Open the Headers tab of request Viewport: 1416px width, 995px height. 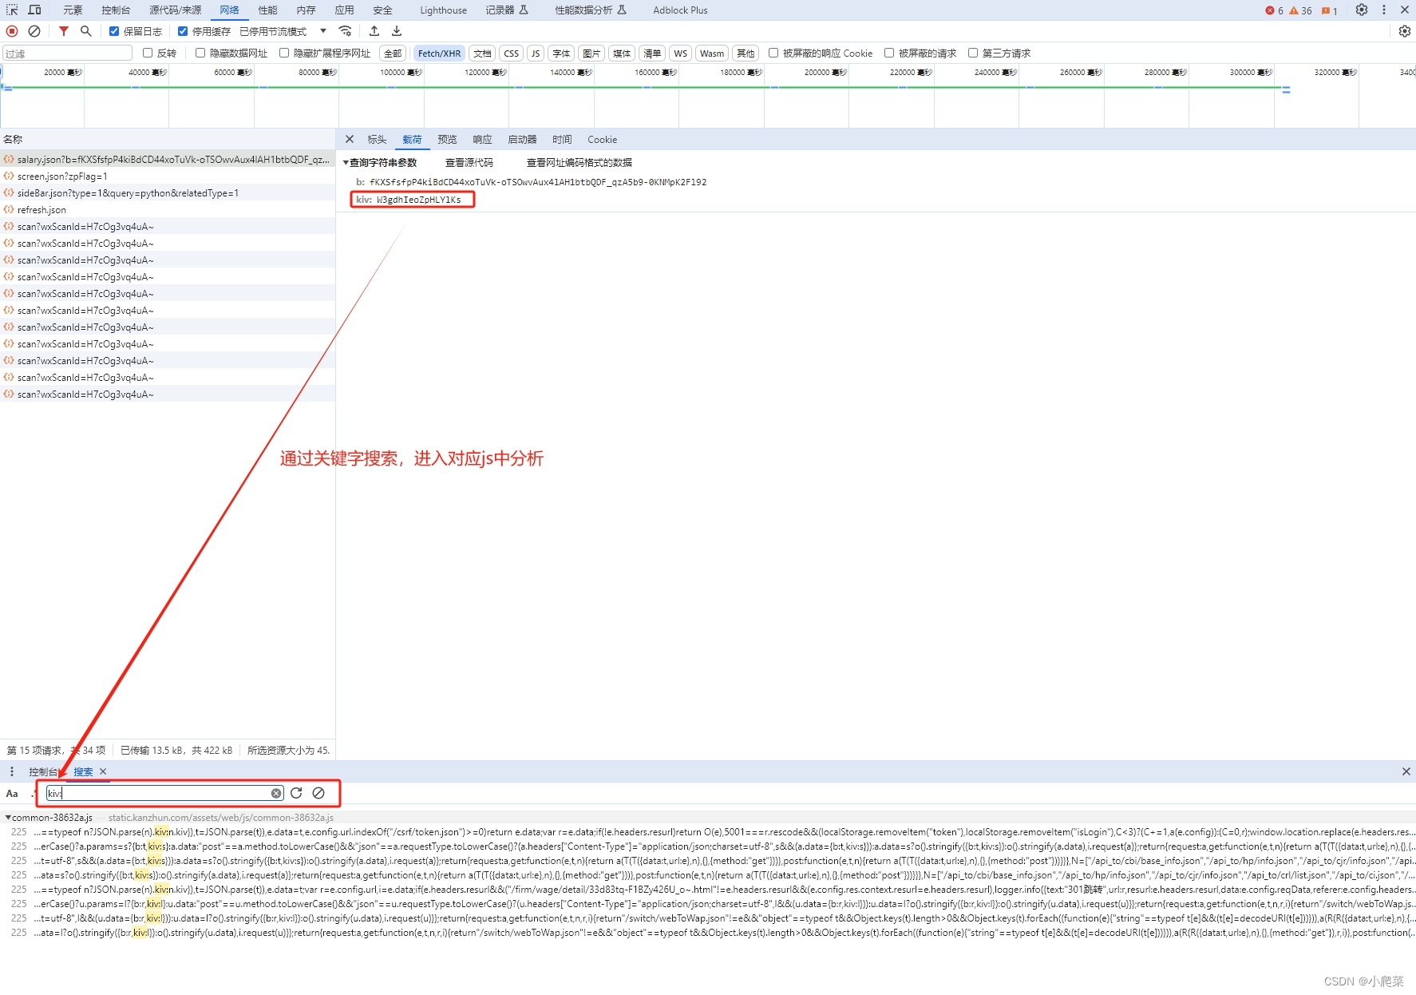377,139
